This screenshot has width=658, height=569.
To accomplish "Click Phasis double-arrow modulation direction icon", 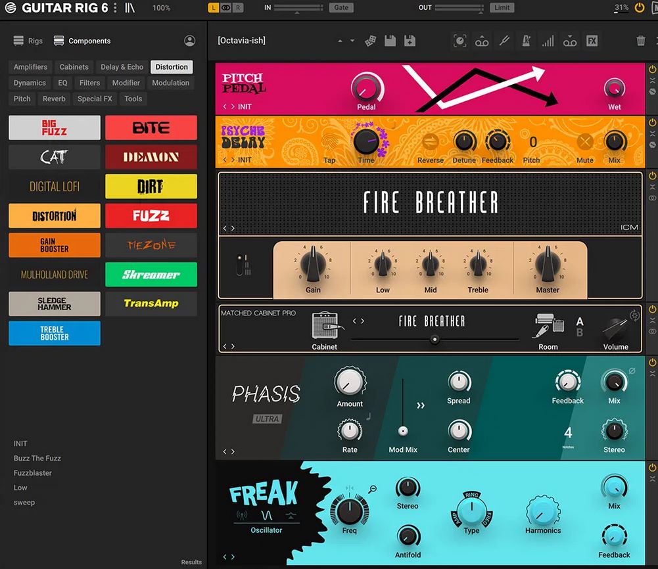I will (421, 405).
